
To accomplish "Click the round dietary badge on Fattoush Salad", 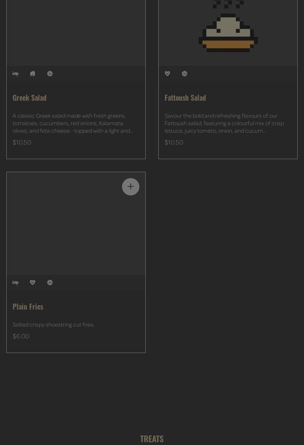I will point(184,74).
